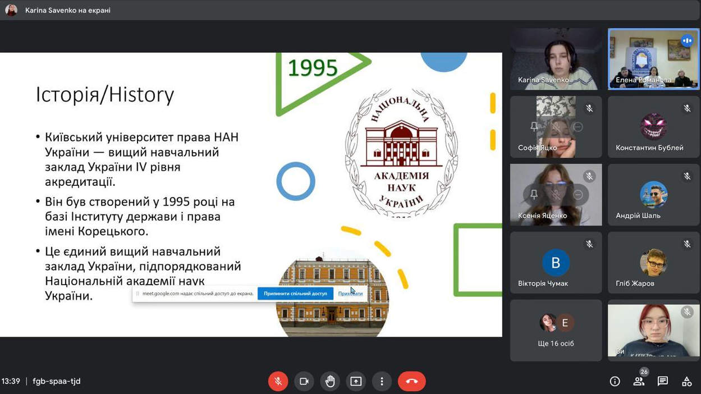Select Karina Savenko's video tile
This screenshot has width=701, height=394.
pyautogui.click(x=556, y=59)
